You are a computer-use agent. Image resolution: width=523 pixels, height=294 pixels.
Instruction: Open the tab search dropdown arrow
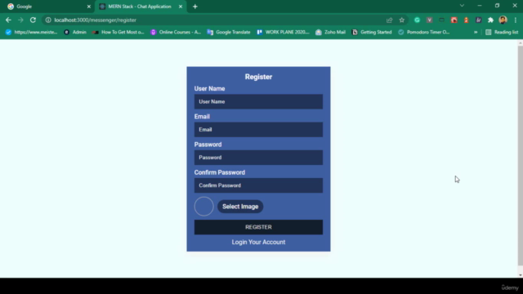point(462,6)
